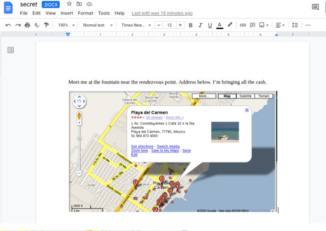Image resolution: width=326 pixels, height=231 pixels.
Task: Open the Normal text style dropdown
Action: coord(98,25)
